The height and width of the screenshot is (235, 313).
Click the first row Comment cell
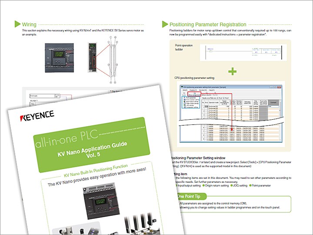click(x=273, y=107)
